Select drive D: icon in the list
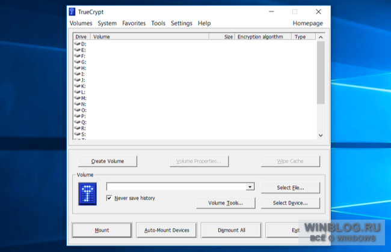Viewport: 391px width, 252px height. coord(78,44)
